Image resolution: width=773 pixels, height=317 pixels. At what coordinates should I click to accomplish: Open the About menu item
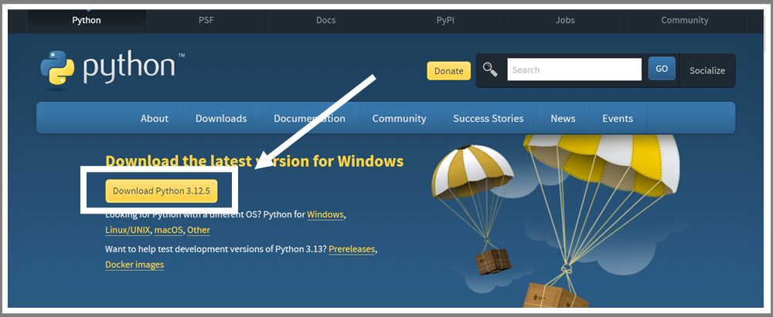155,119
